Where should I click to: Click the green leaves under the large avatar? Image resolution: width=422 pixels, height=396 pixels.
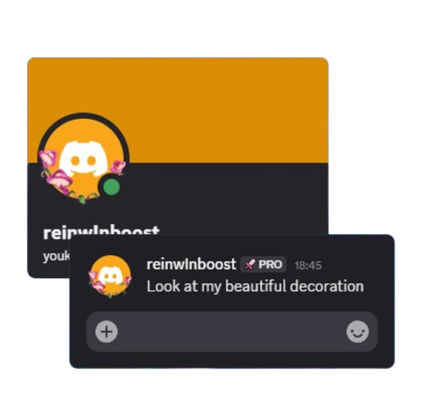click(x=83, y=197)
